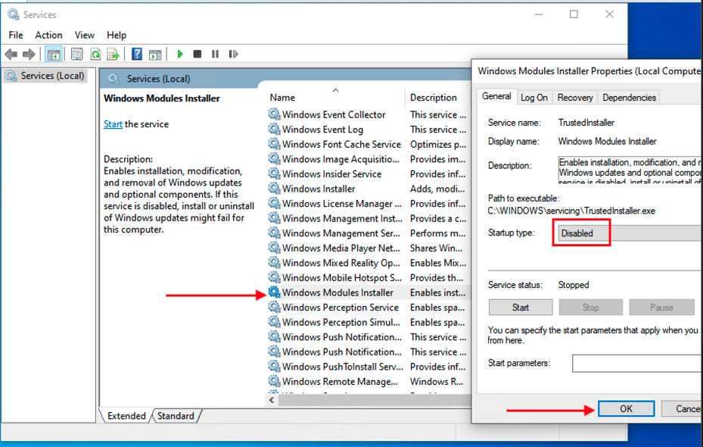Click the 'Start' the service link
Screen dimensions: 703x447
point(113,124)
